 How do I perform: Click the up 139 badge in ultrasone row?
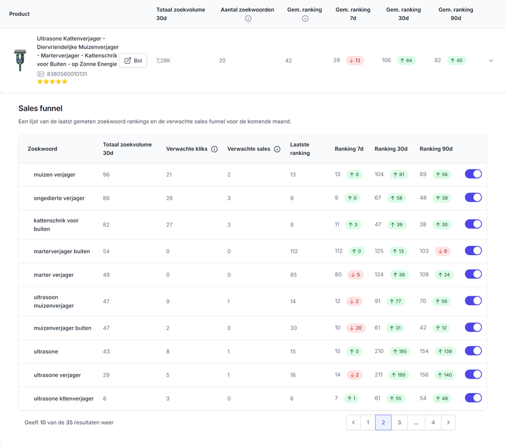445,351
